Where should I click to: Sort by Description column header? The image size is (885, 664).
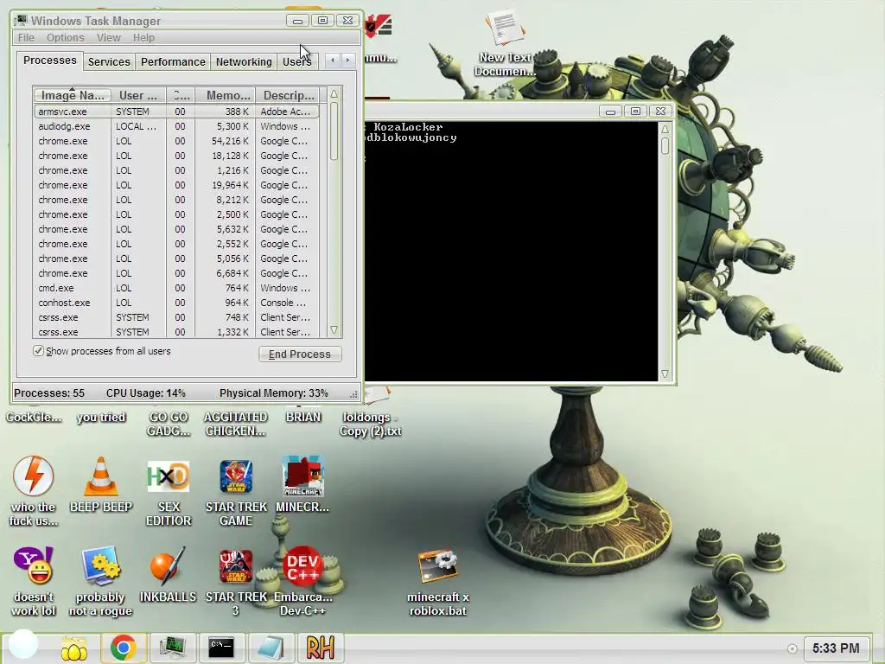pos(288,95)
